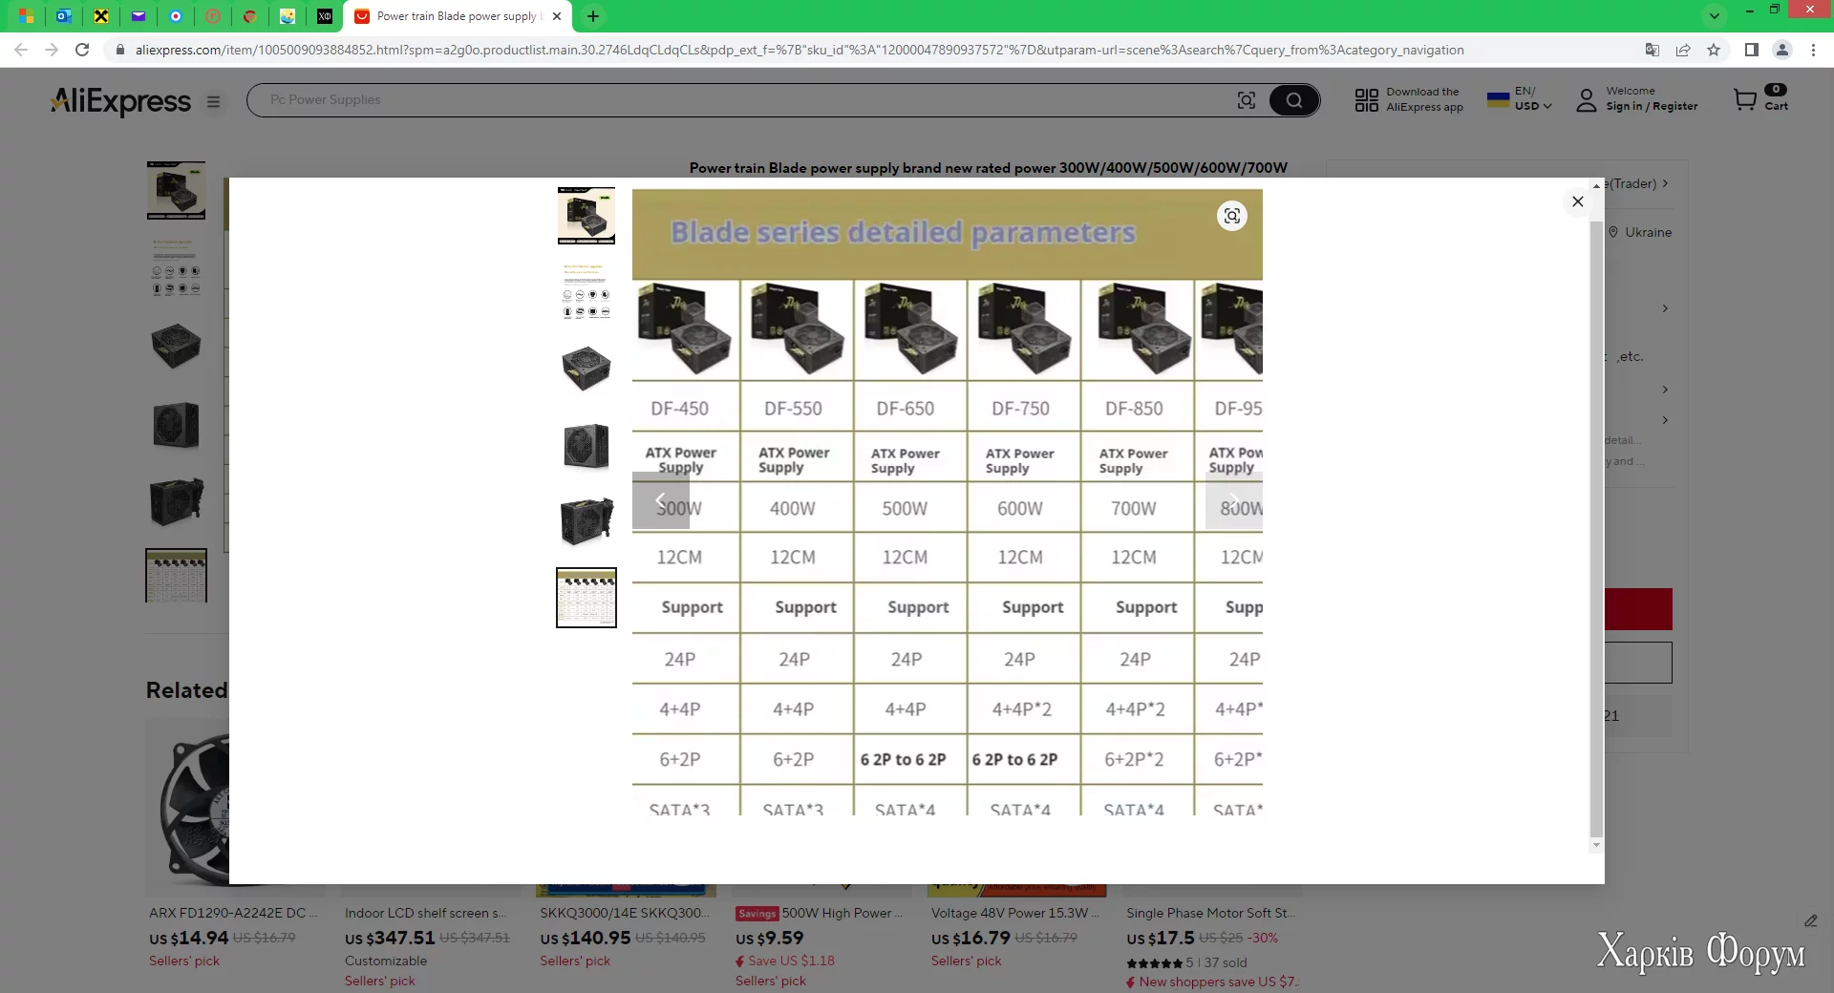Close the image preview popup

pos(1577,201)
